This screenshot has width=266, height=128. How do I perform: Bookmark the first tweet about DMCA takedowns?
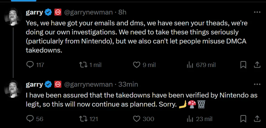(x=243, y=65)
